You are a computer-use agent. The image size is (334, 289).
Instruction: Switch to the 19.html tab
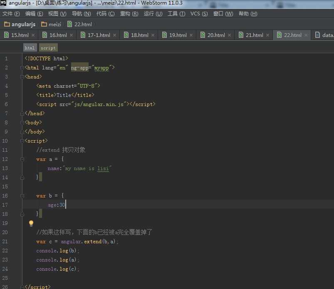coord(178,35)
